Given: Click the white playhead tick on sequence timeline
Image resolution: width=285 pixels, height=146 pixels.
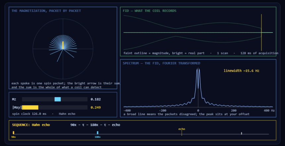Looking at the screenshot, I should (241, 133).
